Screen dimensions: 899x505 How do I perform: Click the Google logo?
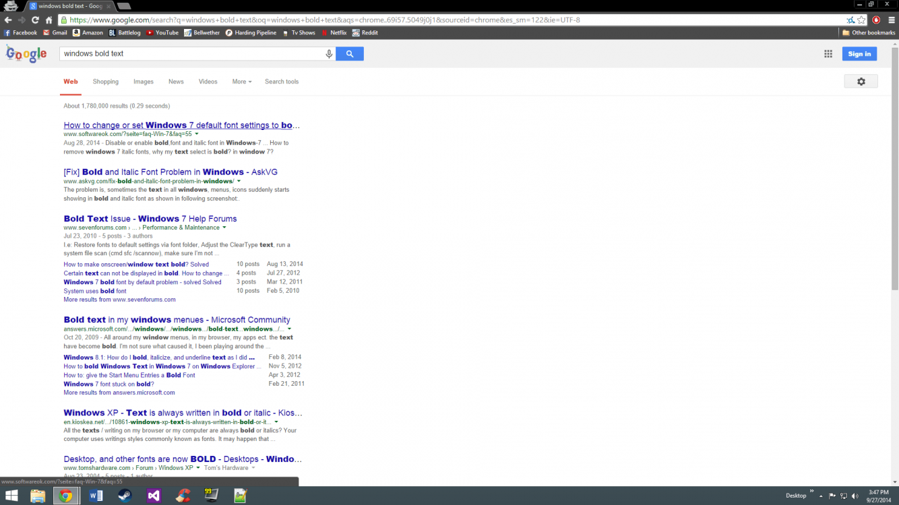pyautogui.click(x=26, y=54)
